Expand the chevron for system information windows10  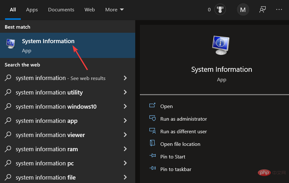point(125,106)
